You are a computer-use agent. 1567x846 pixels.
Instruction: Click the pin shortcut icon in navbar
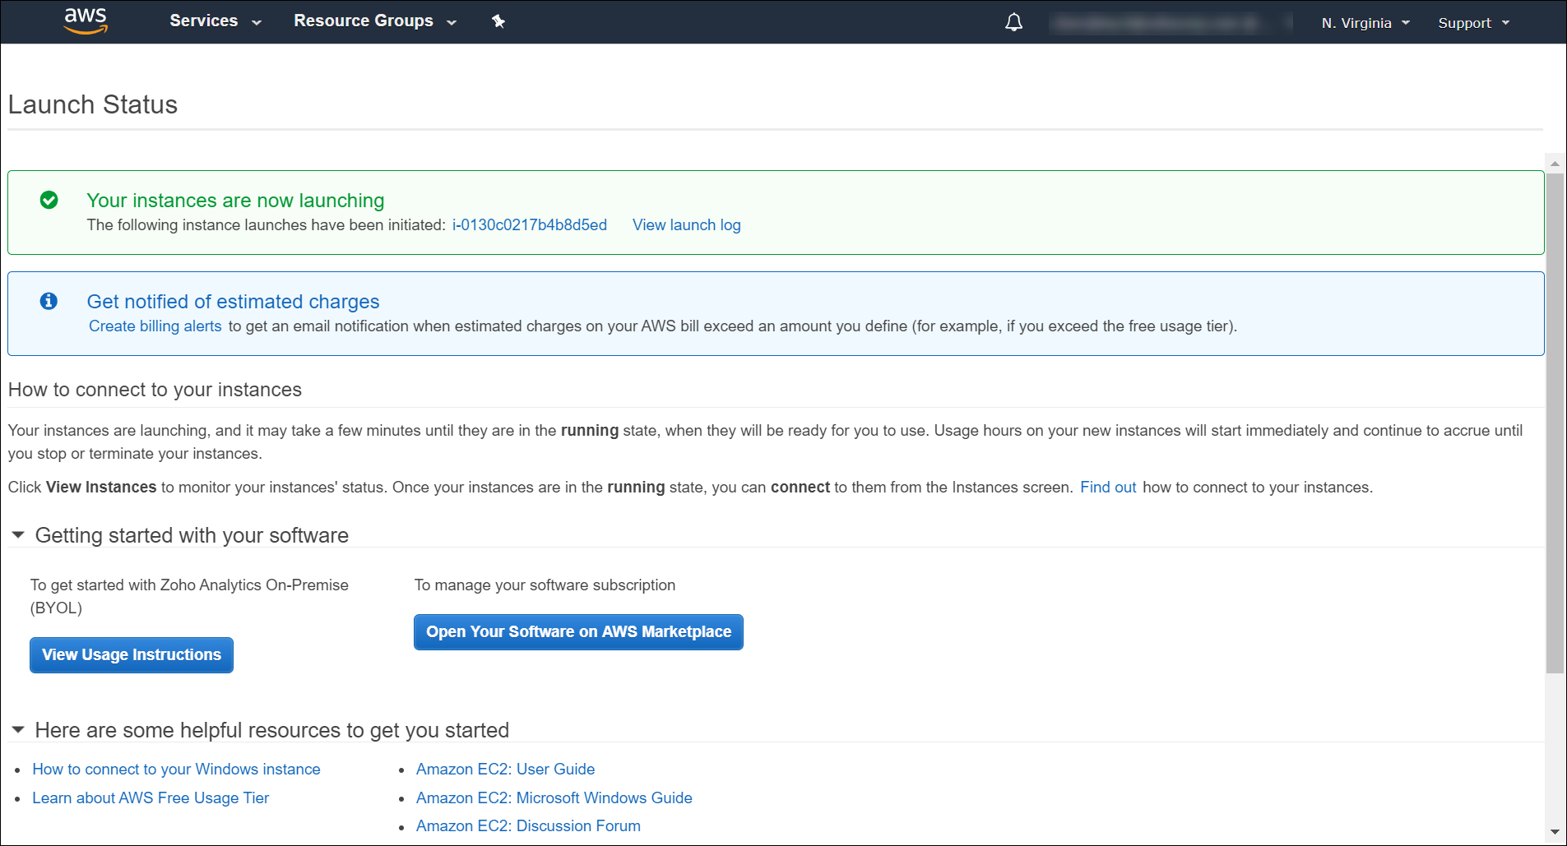(x=498, y=21)
